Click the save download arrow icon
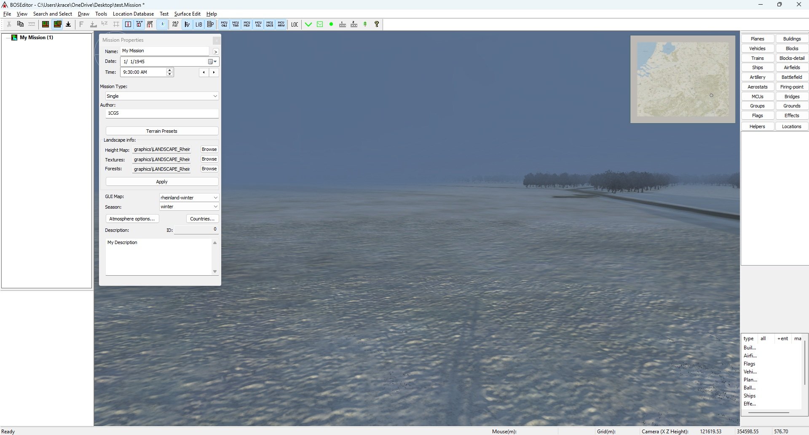Viewport: 809px width, 435px height. [68, 24]
